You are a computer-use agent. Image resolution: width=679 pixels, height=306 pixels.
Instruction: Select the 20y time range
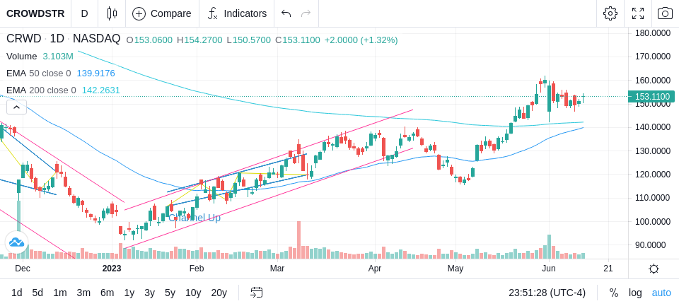219,293
